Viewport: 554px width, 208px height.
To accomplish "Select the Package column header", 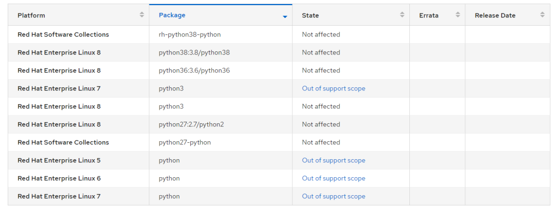I will (172, 15).
